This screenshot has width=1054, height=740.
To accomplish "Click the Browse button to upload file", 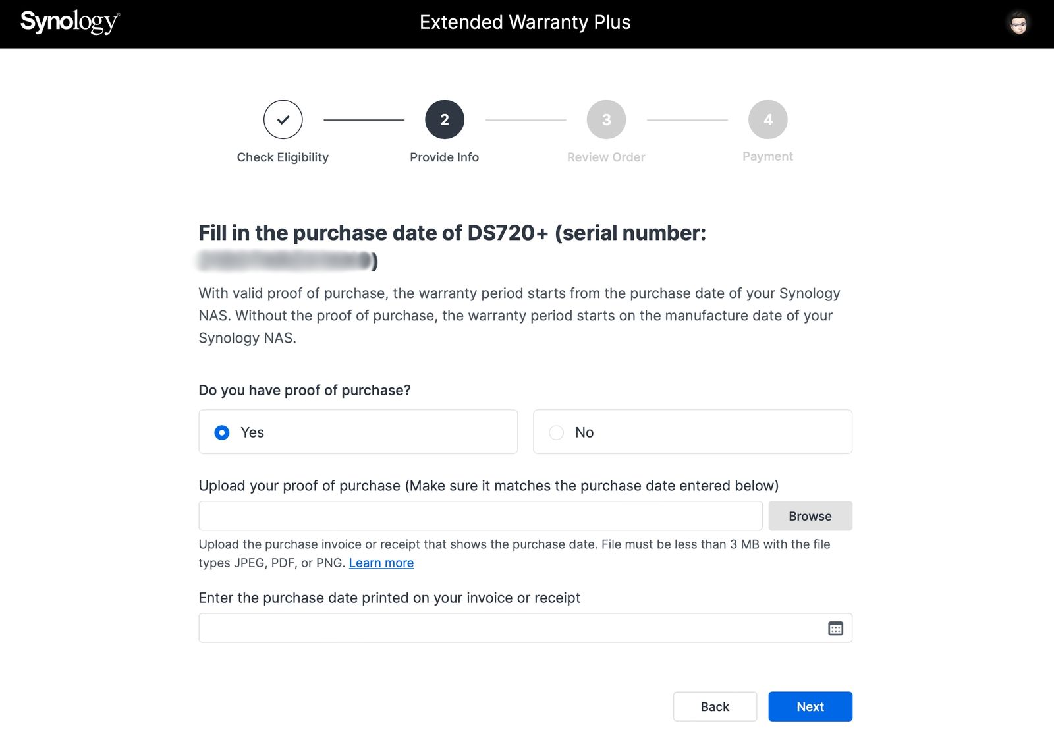I will click(x=810, y=516).
